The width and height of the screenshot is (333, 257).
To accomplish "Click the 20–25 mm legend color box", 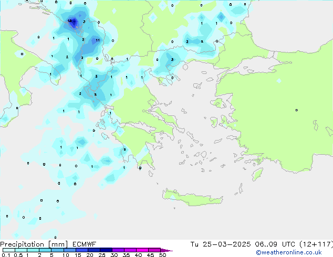I will [94, 250].
